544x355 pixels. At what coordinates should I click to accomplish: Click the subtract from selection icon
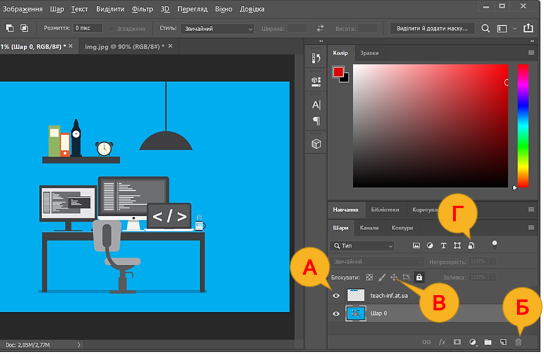[x=10, y=28]
